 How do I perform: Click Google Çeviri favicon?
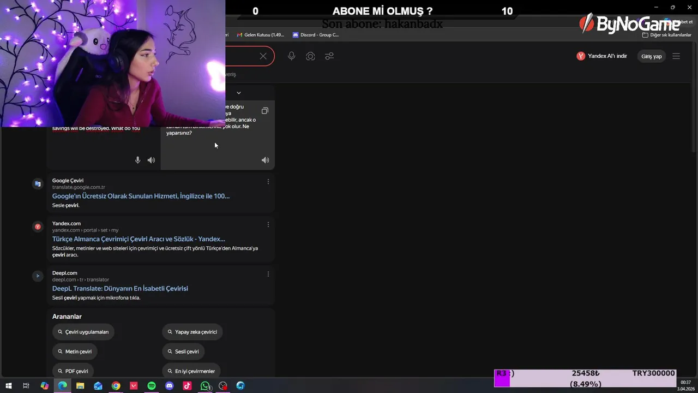click(x=38, y=184)
